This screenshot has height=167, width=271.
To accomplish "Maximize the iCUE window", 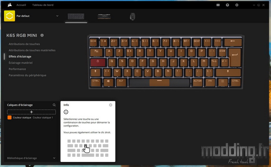I will tap(259, 5).
